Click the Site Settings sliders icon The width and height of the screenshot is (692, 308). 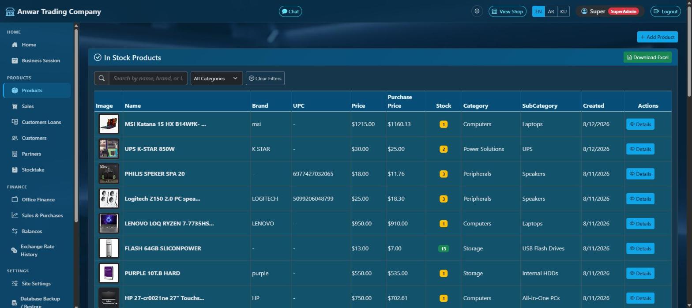[x=15, y=284]
